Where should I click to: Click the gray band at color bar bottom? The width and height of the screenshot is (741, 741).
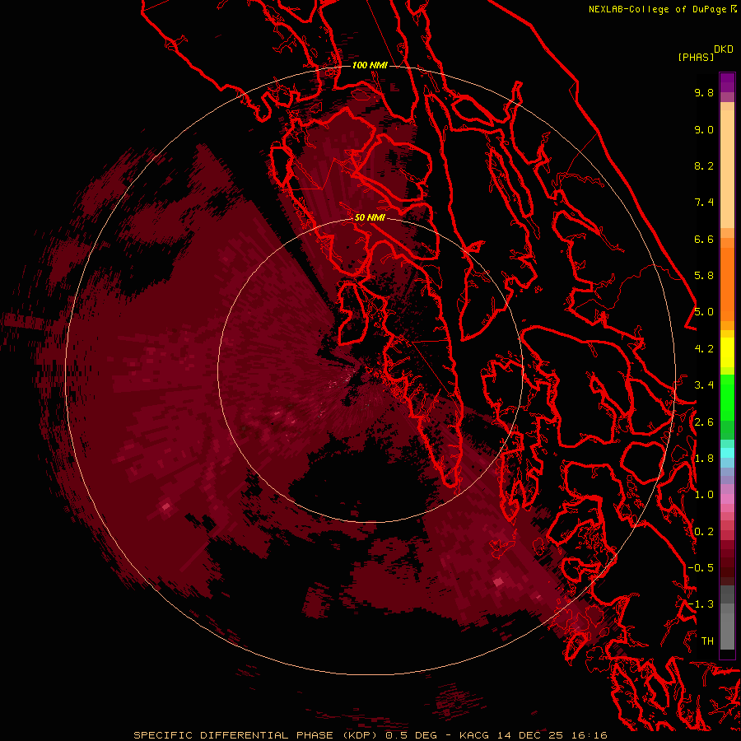pyautogui.click(x=727, y=627)
